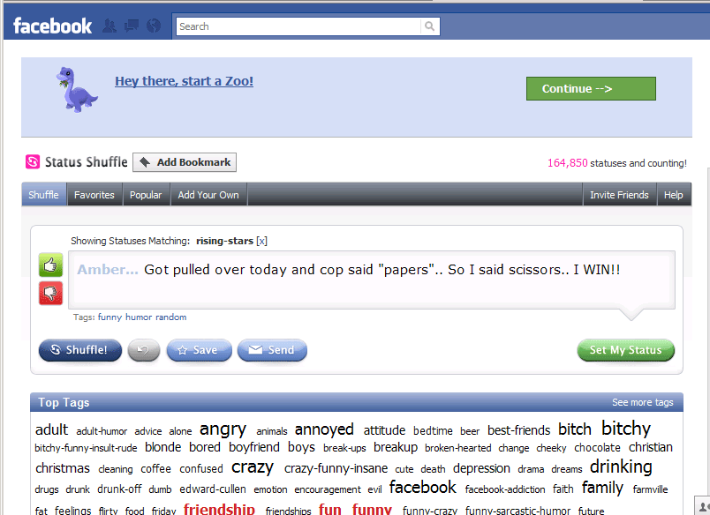The height and width of the screenshot is (515, 710).
Task: Click into the Search input field
Action: pos(298,26)
